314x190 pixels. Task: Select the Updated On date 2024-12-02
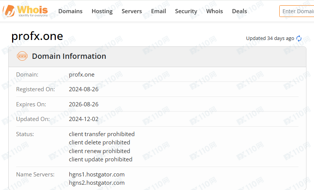[84, 119]
